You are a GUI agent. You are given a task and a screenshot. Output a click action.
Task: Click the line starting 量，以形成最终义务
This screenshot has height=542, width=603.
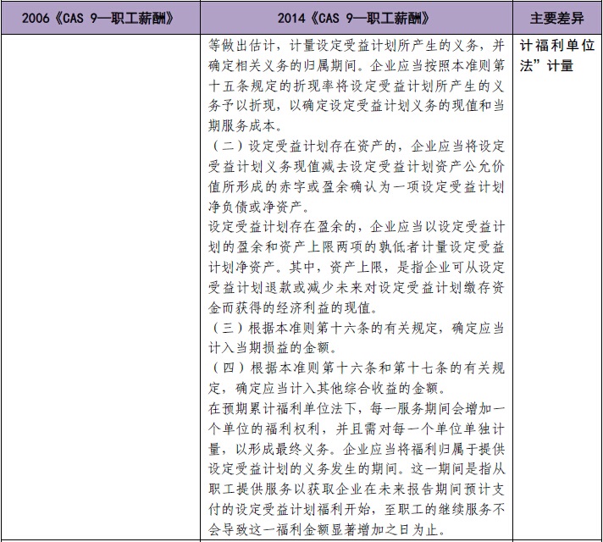(356, 450)
